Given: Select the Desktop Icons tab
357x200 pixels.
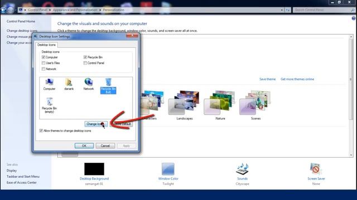Looking at the screenshot, I should point(46,44).
